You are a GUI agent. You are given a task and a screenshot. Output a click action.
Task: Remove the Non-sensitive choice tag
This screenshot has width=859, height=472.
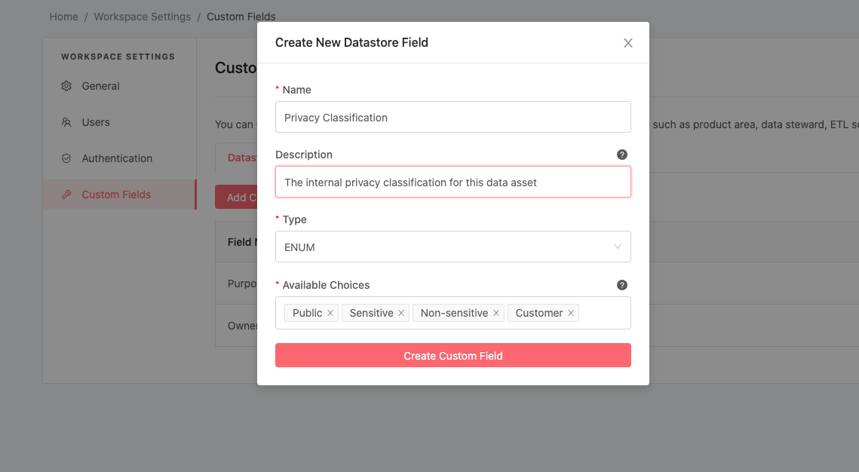coord(496,313)
